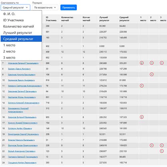Click 2nd place badge in row 21

coord(152,145)
